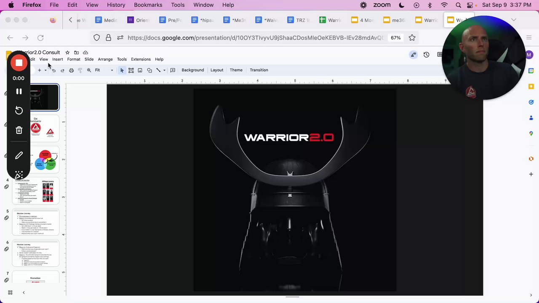Star the Warrior2.0 Consult presentation

[67, 53]
